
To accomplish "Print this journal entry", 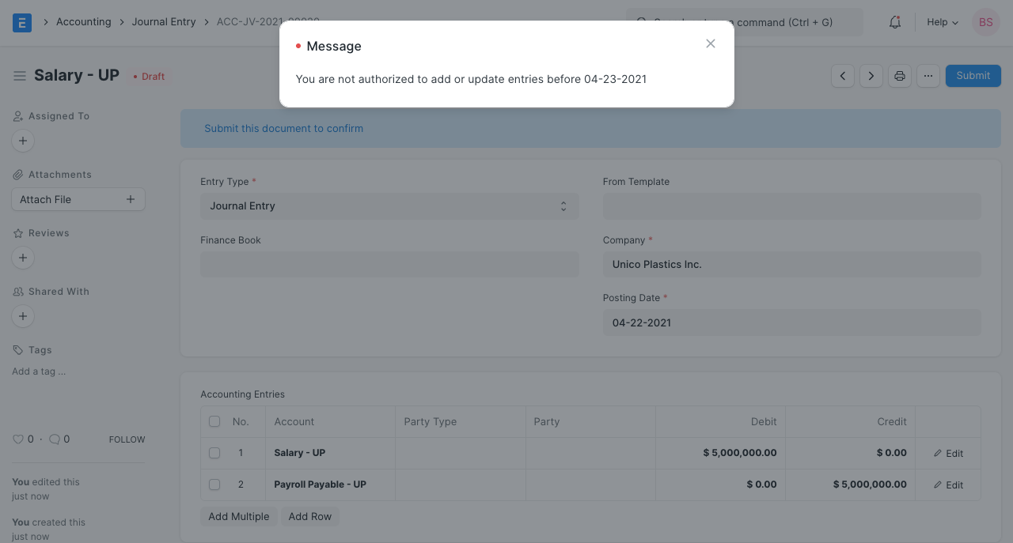I will pyautogui.click(x=899, y=76).
